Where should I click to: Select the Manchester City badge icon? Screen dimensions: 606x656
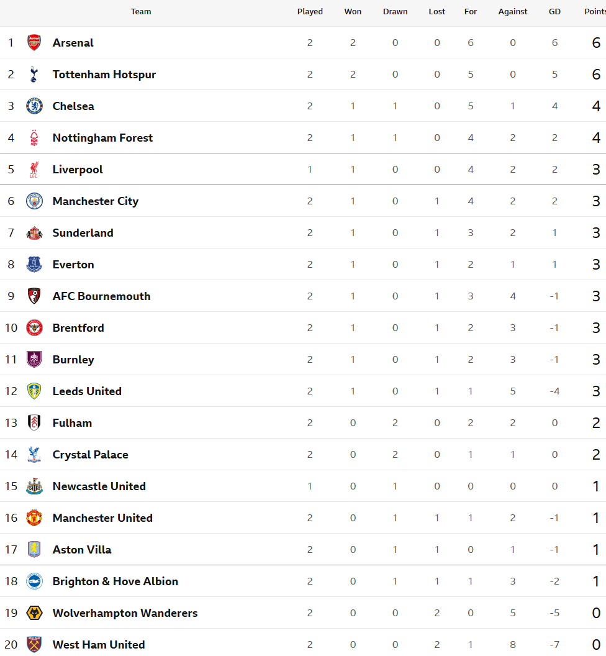tap(34, 201)
